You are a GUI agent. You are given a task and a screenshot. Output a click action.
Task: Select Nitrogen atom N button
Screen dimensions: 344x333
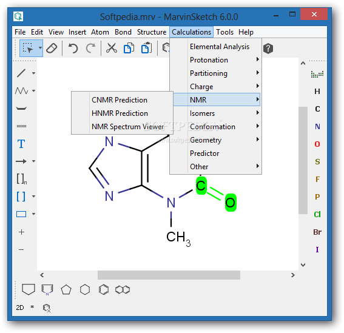(x=317, y=126)
